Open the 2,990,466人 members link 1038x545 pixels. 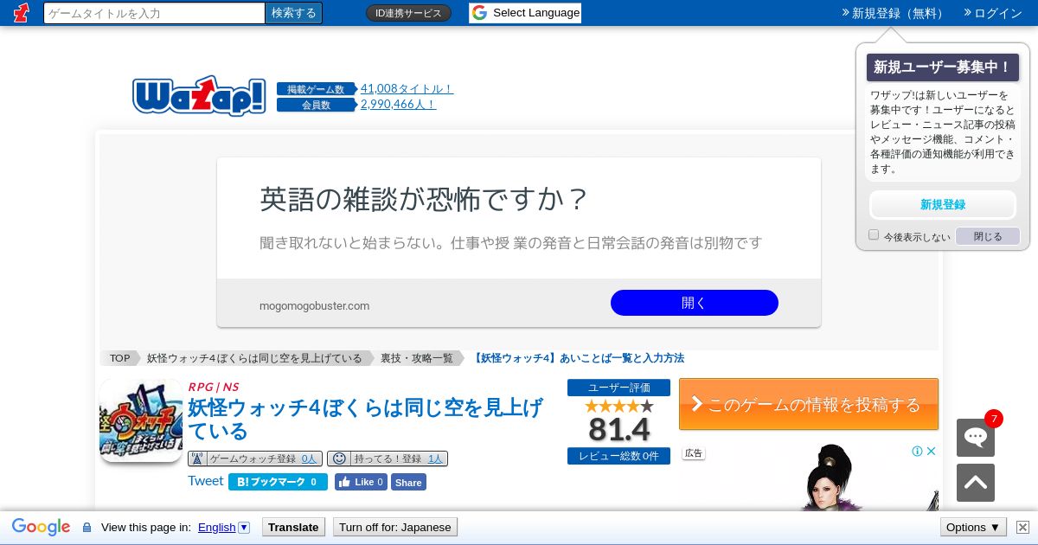click(x=398, y=104)
